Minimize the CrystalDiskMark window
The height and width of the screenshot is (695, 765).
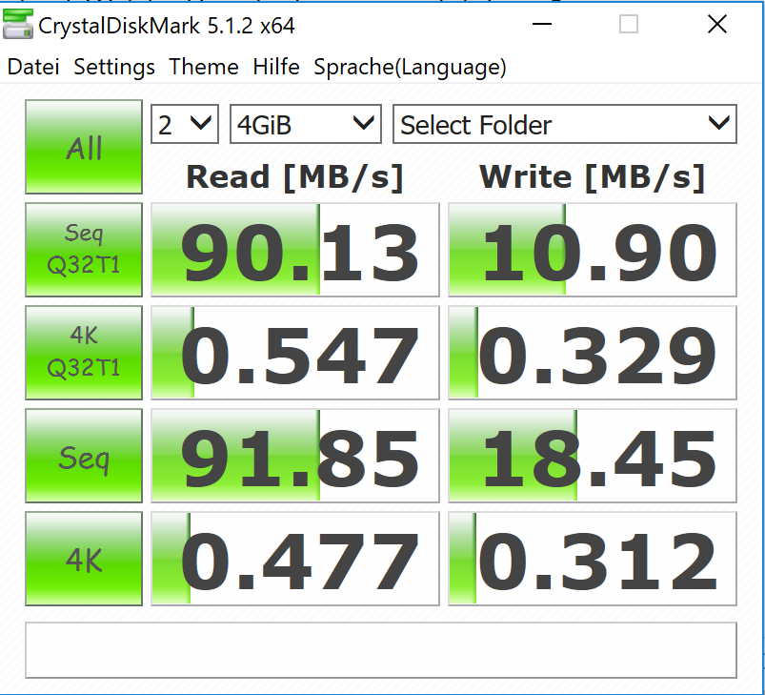(x=541, y=24)
